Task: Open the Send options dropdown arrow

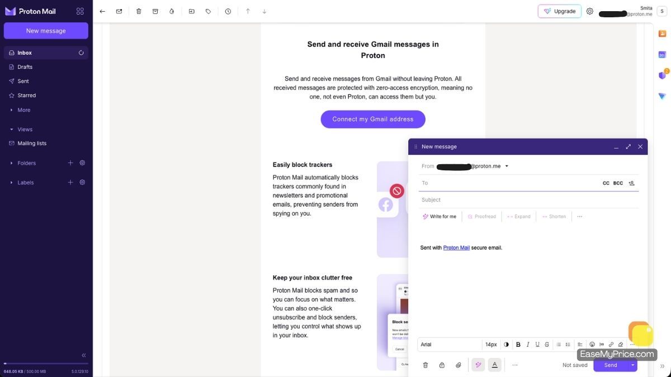Action: pyautogui.click(x=633, y=365)
